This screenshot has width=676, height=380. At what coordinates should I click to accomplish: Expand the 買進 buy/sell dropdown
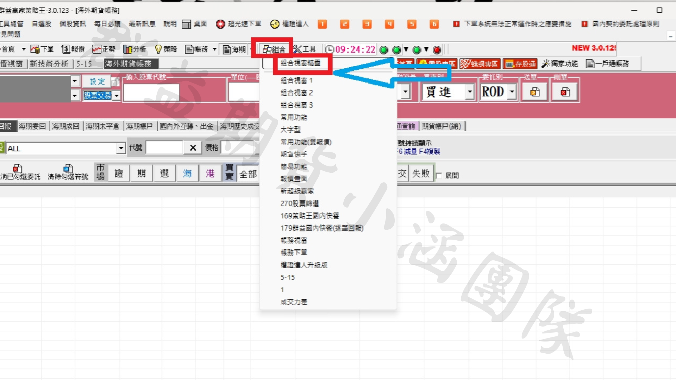pos(469,92)
